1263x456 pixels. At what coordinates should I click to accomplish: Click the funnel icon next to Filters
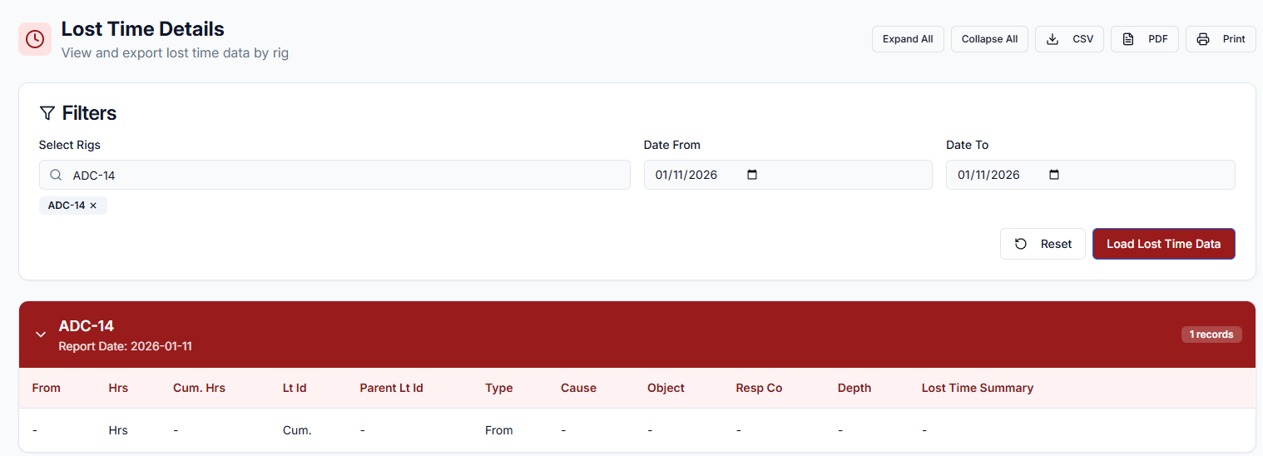47,113
